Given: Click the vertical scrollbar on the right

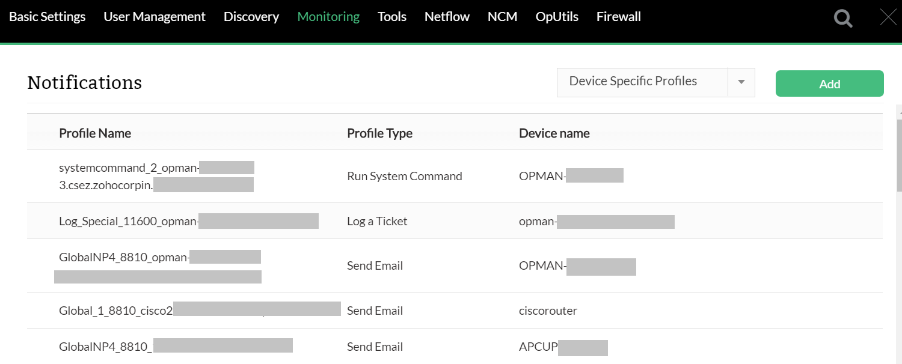Looking at the screenshot, I should click(898, 156).
